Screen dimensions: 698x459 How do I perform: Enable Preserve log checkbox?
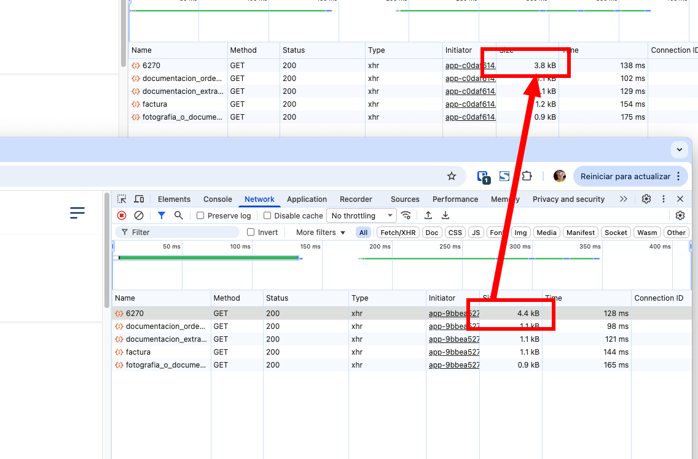click(200, 216)
